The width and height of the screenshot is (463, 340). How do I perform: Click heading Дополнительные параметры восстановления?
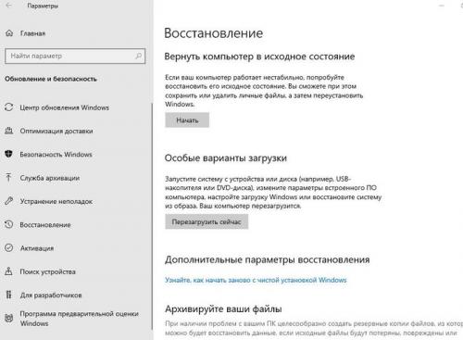268,259
